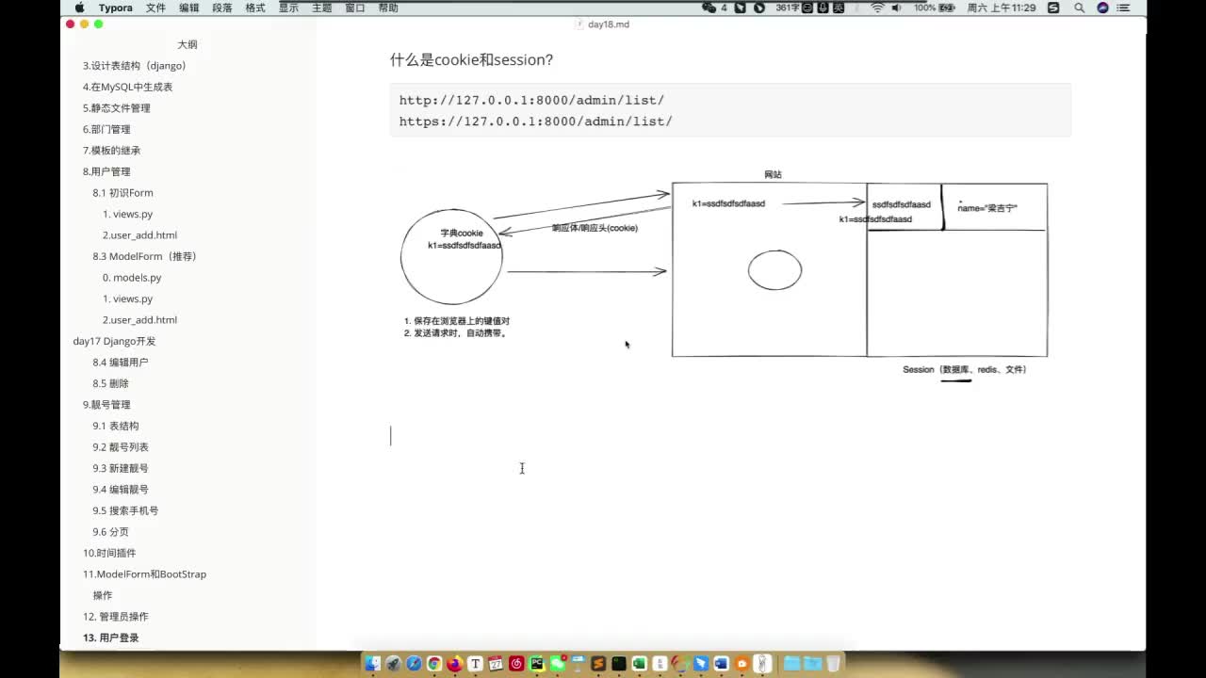Screen dimensions: 1206x678
Task: Jump to outline item 9.2 靓号列表
Action: [120, 447]
